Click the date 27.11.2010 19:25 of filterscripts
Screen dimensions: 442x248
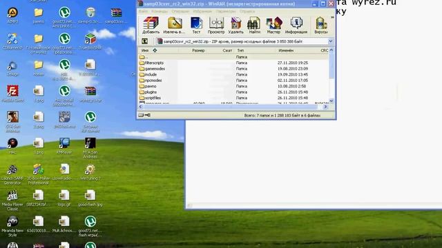point(293,63)
